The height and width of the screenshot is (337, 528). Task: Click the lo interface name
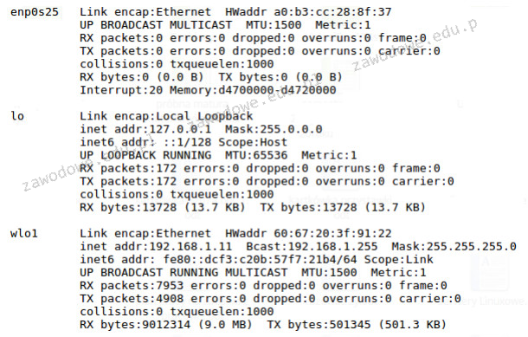tap(17, 116)
